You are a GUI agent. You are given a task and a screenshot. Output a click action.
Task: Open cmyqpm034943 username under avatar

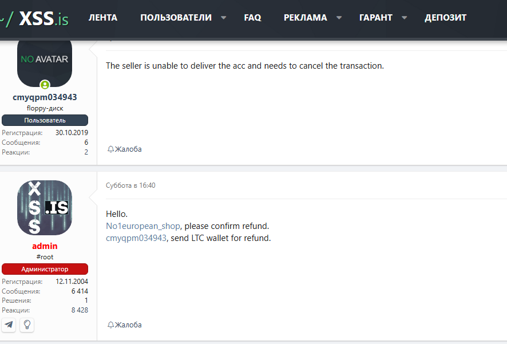[x=45, y=97]
